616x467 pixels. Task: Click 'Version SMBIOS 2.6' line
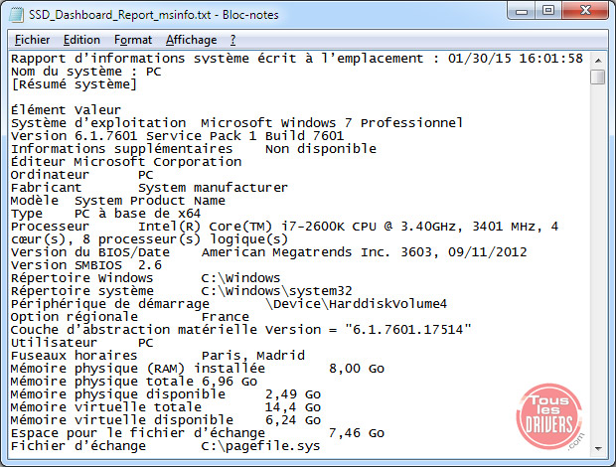pyautogui.click(x=86, y=265)
